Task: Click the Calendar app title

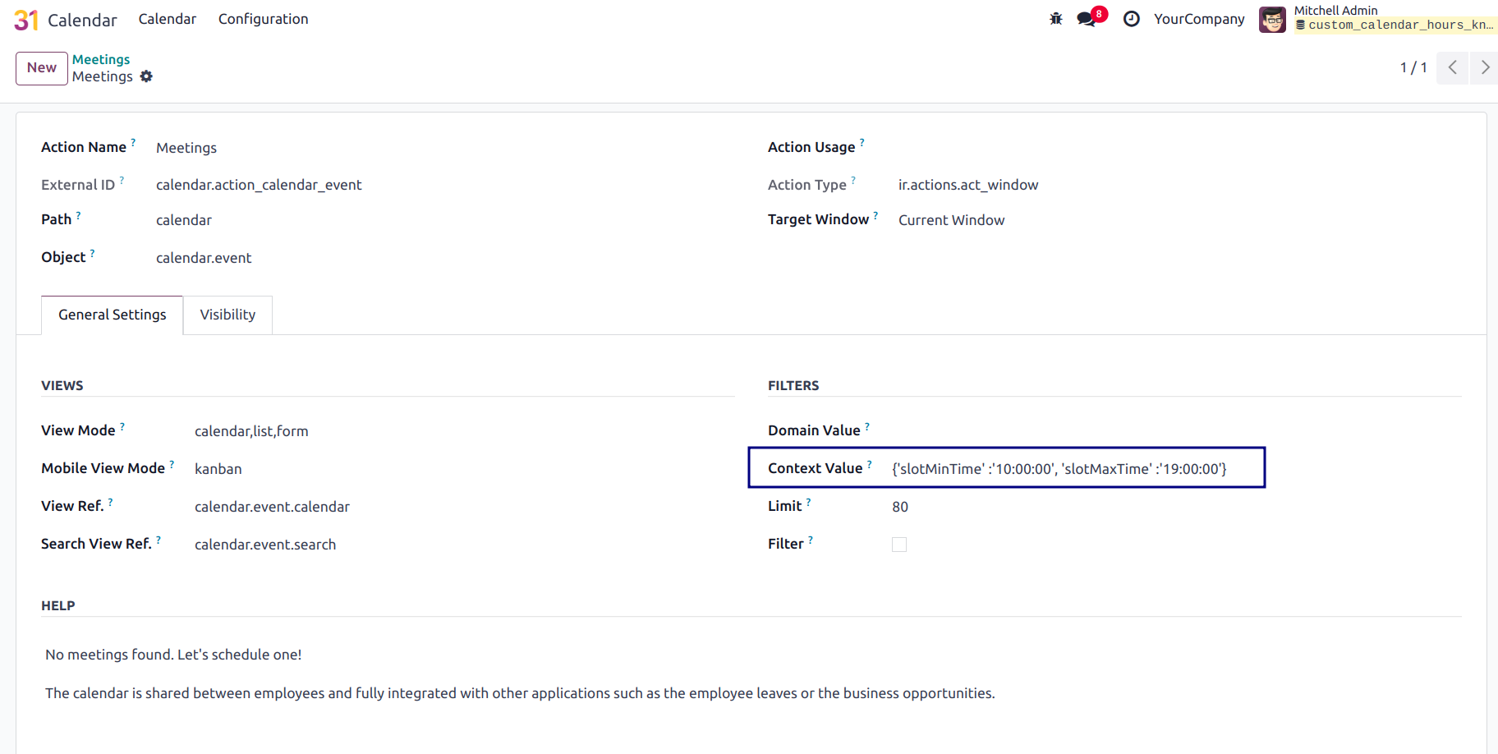Action: 82,20
